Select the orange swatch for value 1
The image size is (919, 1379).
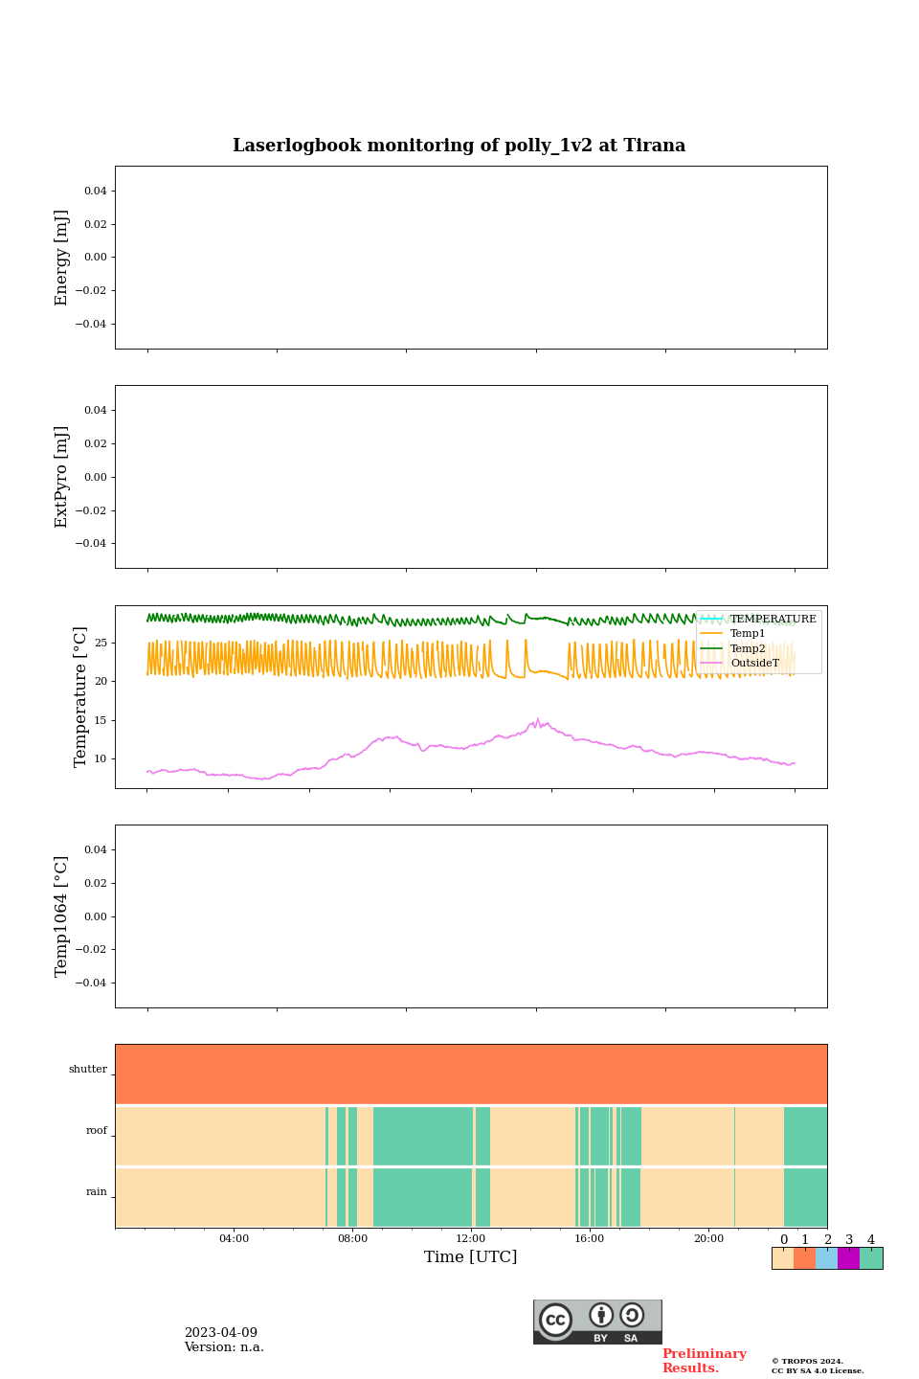(804, 1258)
